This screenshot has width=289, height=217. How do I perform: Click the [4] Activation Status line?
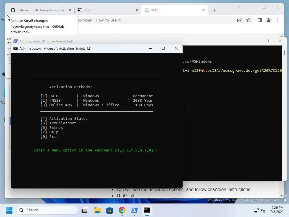coord(64,118)
